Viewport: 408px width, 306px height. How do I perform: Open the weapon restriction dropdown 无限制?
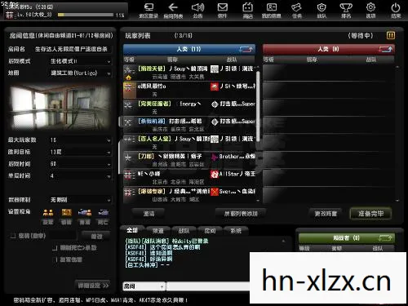pos(80,200)
